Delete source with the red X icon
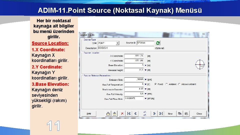The image size is (240, 135). point(122,113)
